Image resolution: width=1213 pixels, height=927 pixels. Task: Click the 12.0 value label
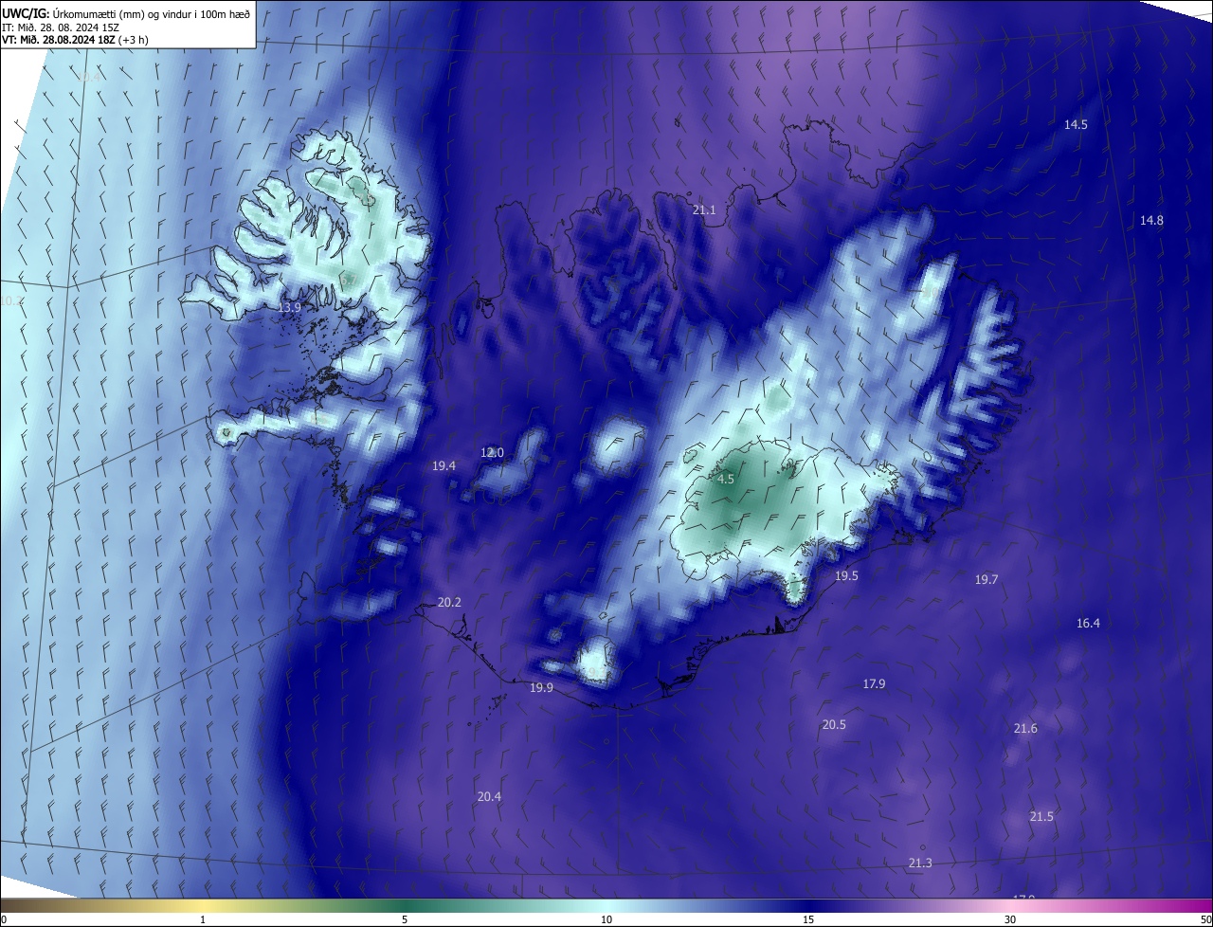click(492, 452)
